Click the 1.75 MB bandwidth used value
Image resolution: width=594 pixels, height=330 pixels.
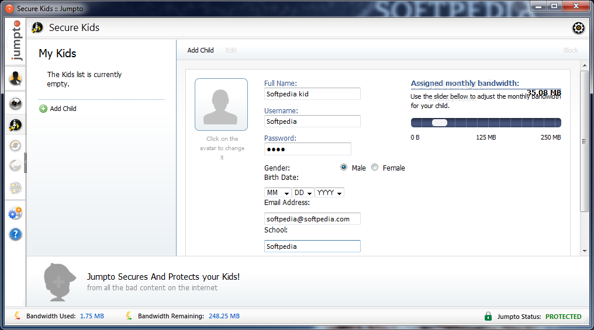pos(92,316)
